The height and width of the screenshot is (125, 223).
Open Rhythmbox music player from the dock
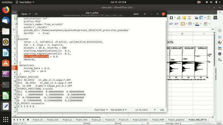pyautogui.click(x=6, y=42)
